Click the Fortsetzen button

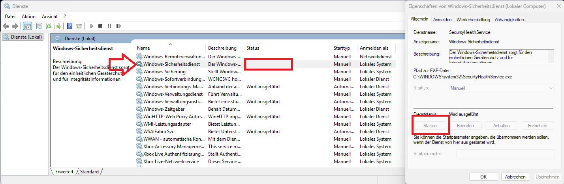point(538,126)
